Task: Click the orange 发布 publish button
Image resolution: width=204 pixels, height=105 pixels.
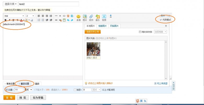Action: pos(9,98)
